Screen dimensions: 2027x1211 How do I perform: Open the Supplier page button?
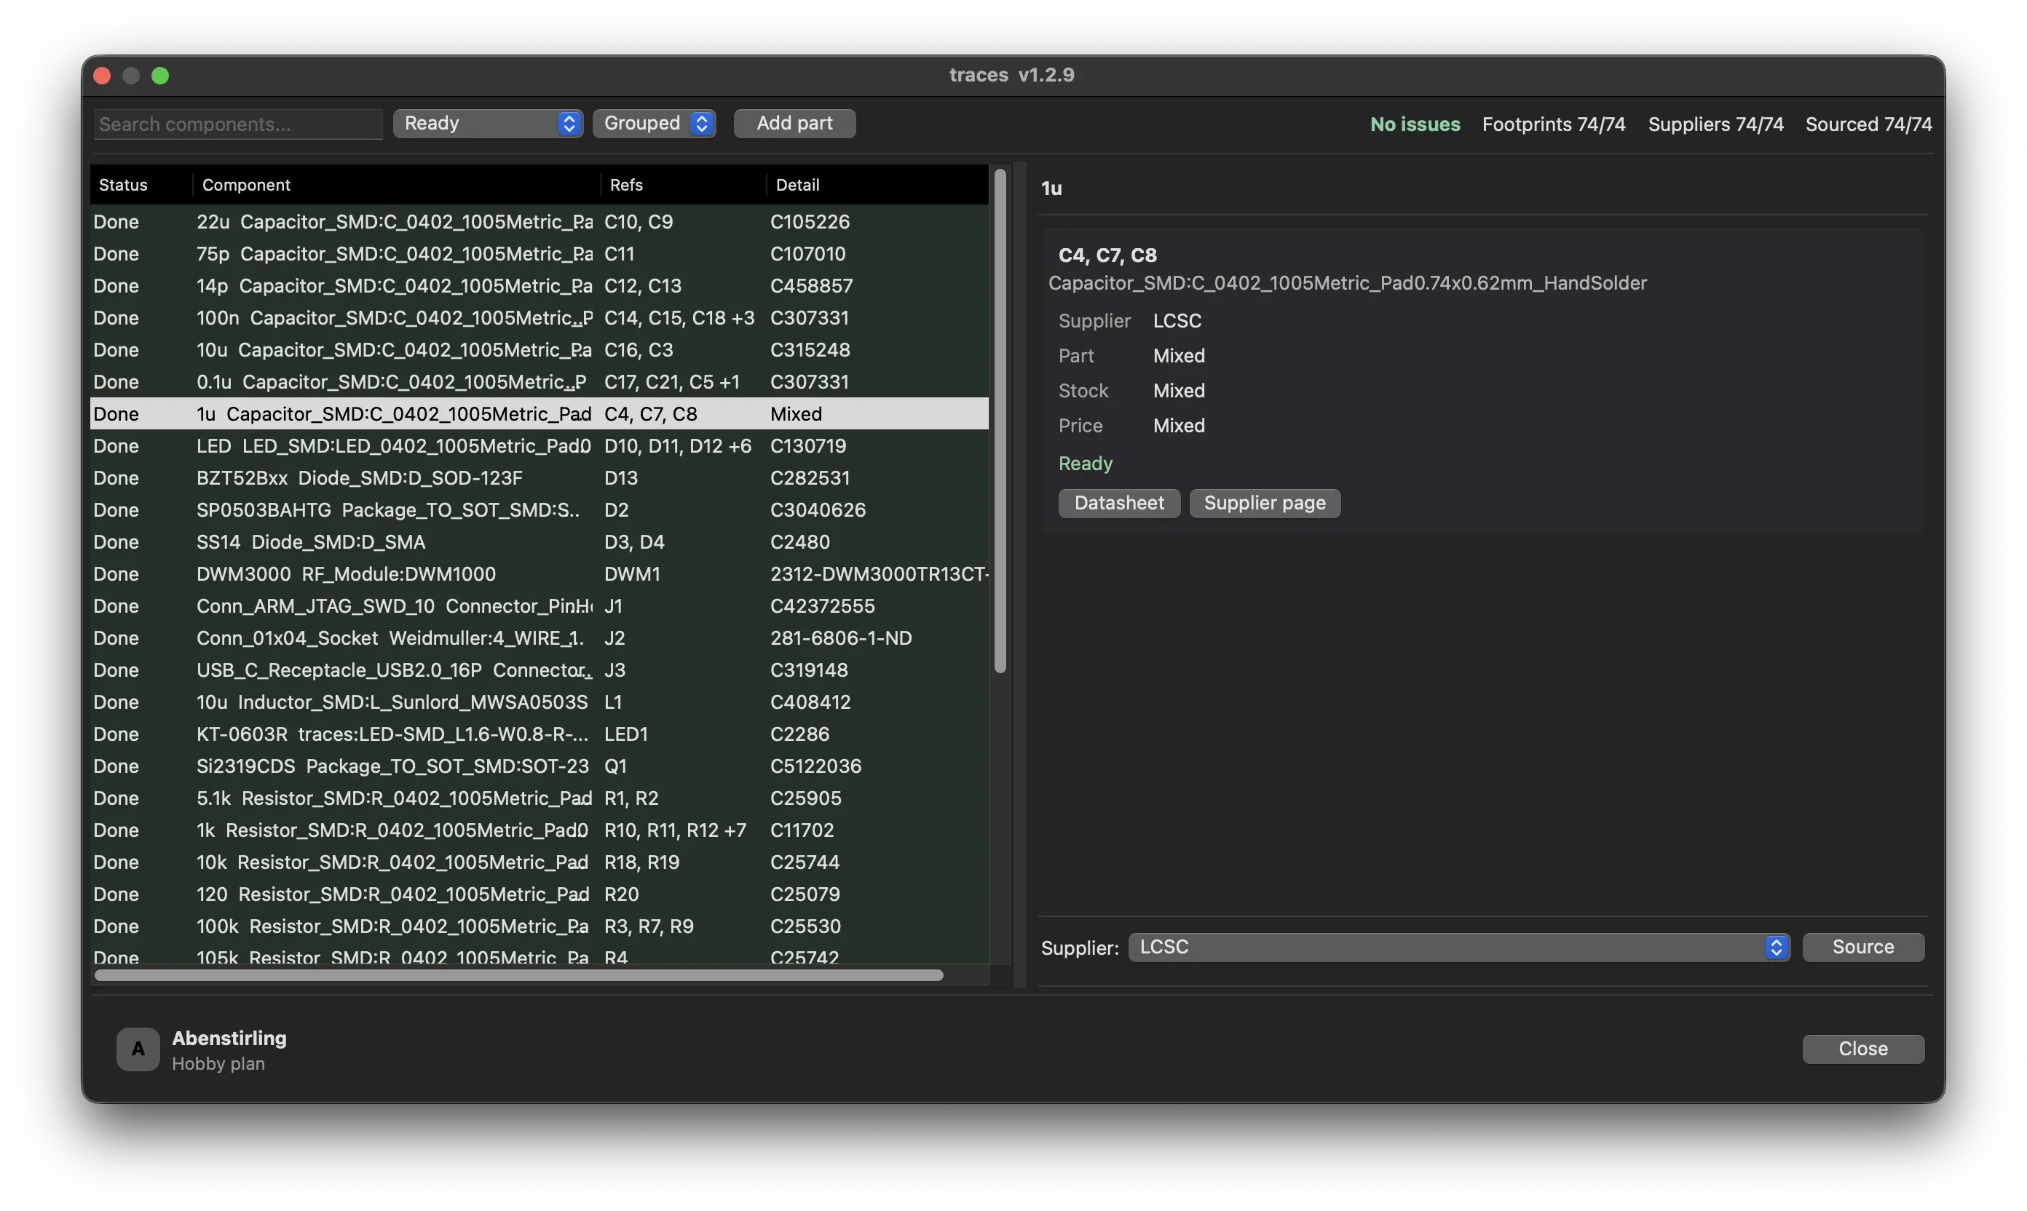tap(1265, 503)
